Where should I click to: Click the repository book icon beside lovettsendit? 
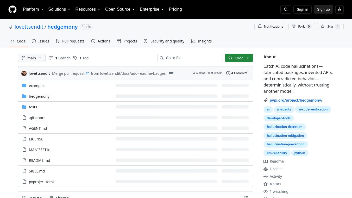10,27
